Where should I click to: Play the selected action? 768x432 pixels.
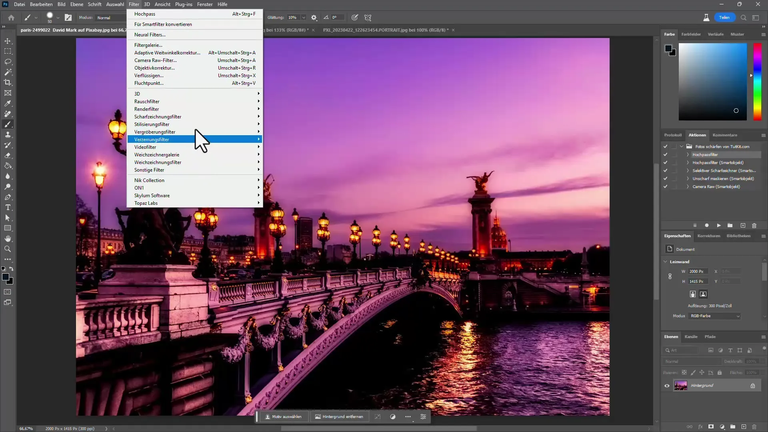719,226
